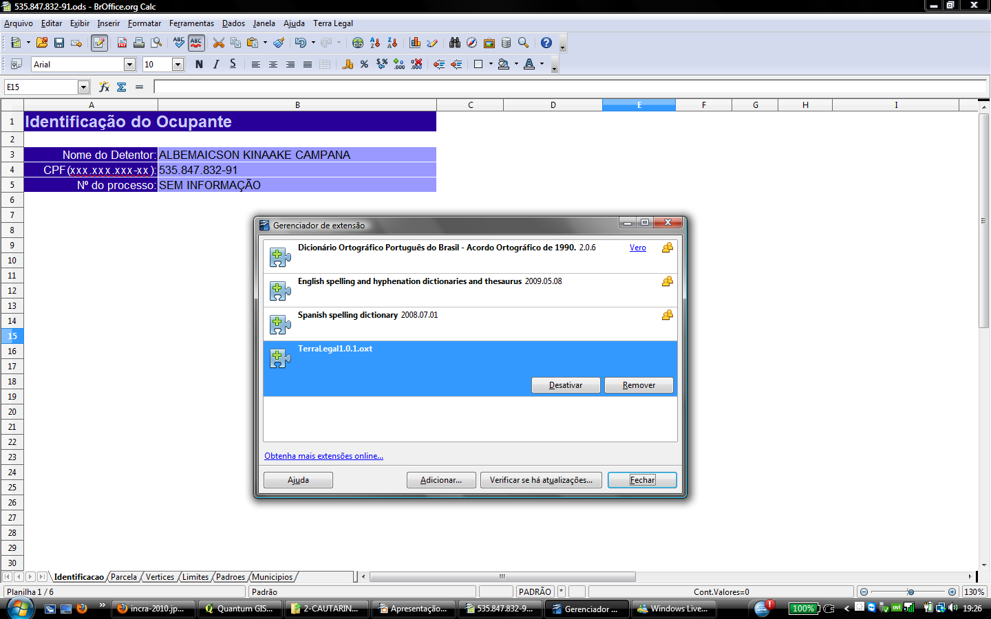Insert a chart
Viewport: 991px width, 619px height.
pos(415,43)
